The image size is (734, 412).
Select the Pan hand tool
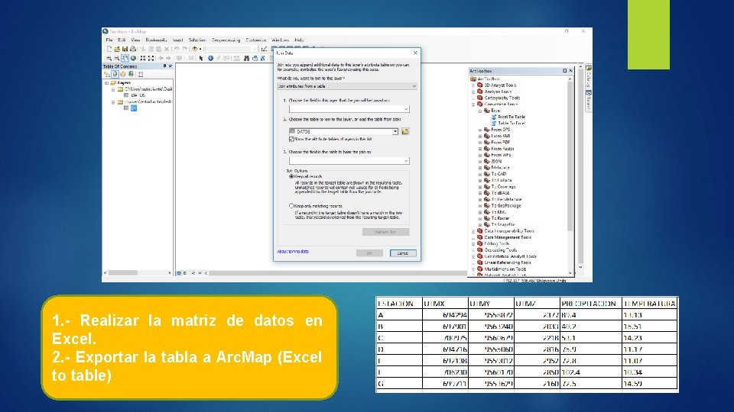point(125,59)
